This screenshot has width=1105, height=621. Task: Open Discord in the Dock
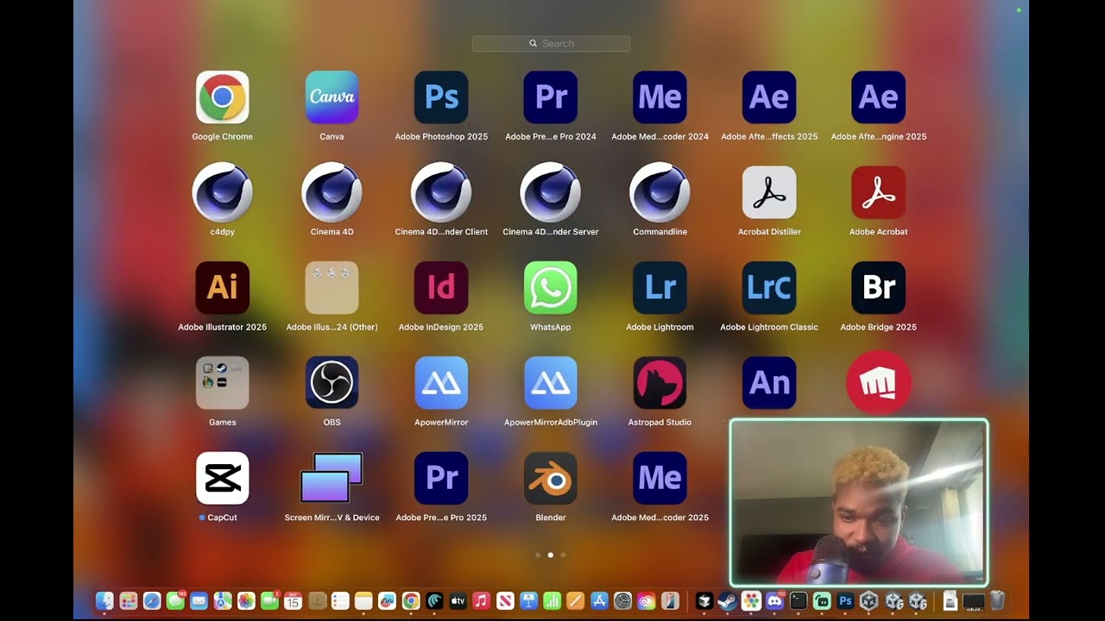774,600
